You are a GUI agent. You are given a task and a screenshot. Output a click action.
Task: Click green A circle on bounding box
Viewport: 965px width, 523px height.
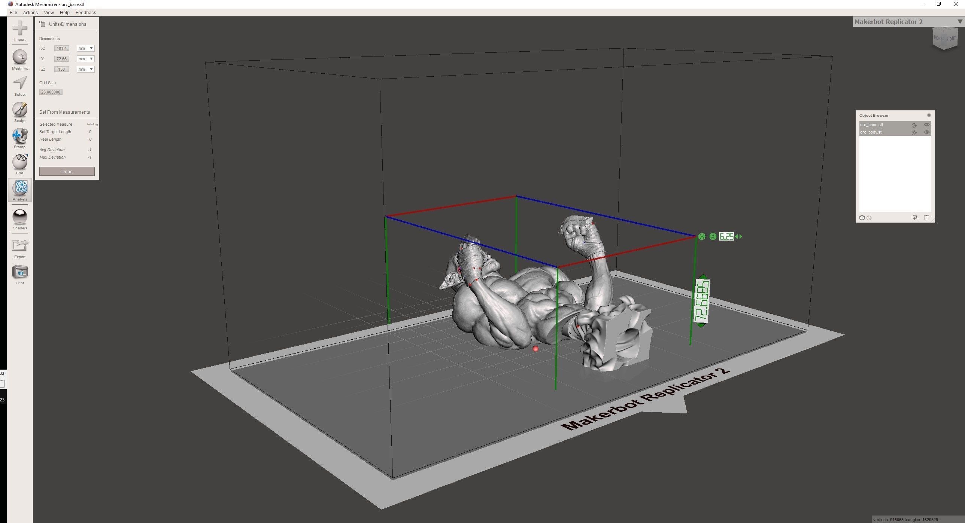click(713, 236)
